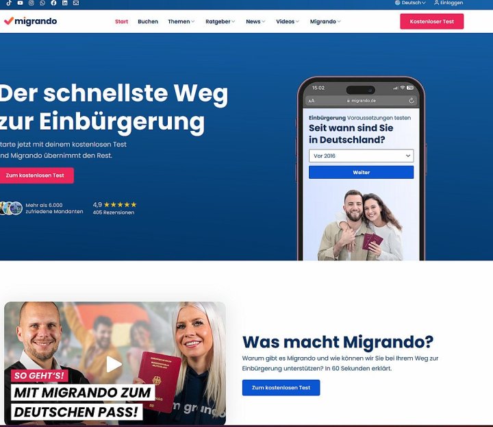This screenshot has width=493, height=427.
Task: Click the pink 'Zum kostenlosen Test' button
Action: [35, 175]
